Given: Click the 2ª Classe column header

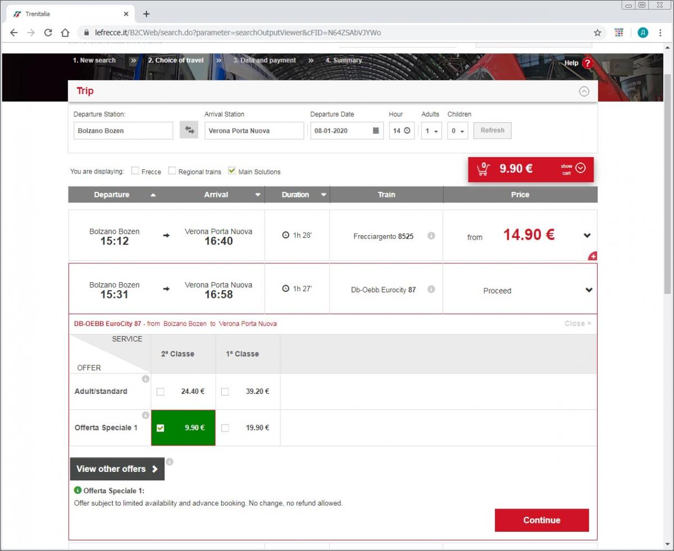Looking at the screenshot, I should click(177, 354).
